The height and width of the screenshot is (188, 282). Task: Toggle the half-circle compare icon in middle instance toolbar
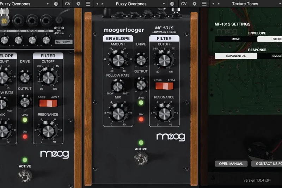tap(172, 4)
